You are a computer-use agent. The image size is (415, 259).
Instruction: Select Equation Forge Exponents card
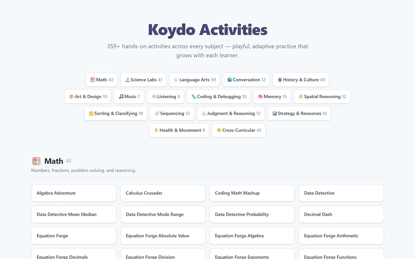252,254
